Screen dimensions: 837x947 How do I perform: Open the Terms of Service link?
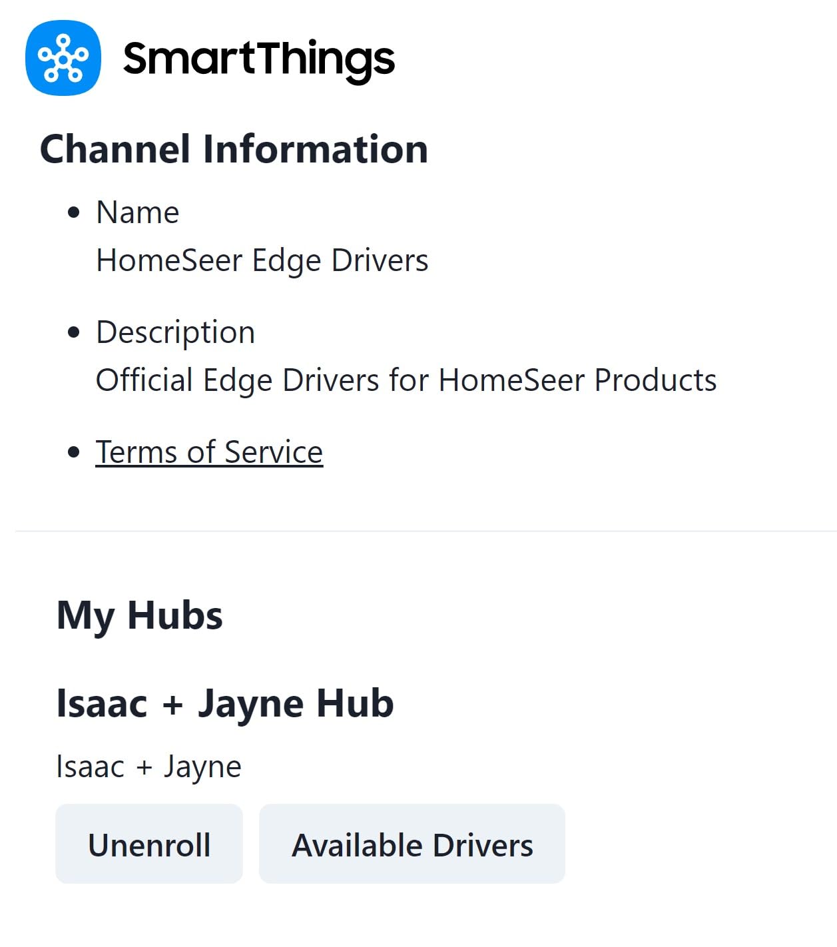[x=209, y=452]
